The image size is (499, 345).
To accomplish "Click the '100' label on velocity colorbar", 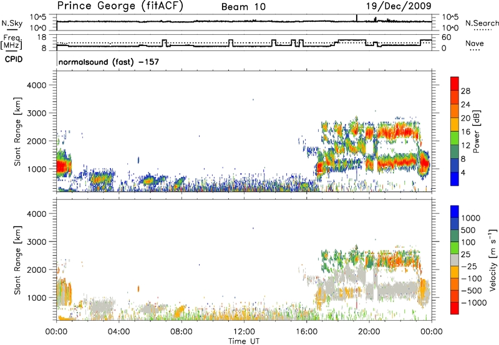I will [468, 242].
